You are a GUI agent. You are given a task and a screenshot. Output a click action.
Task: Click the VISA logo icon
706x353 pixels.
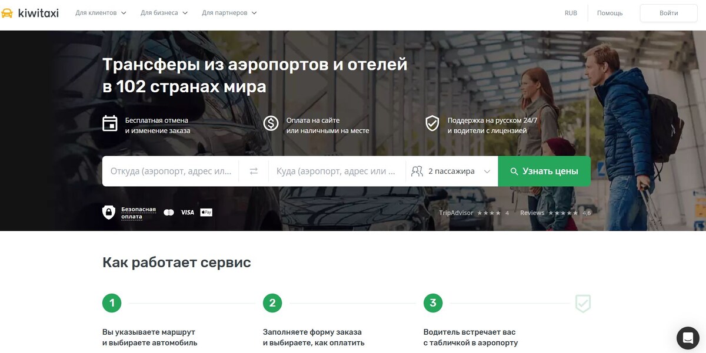coord(187,212)
